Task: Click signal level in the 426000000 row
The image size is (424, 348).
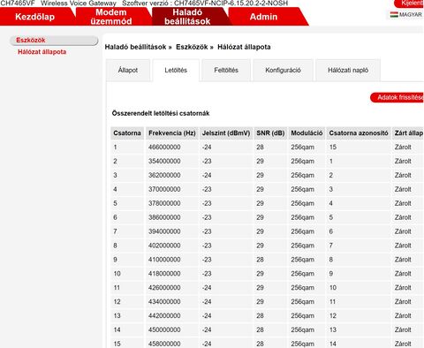Action: pos(207,288)
